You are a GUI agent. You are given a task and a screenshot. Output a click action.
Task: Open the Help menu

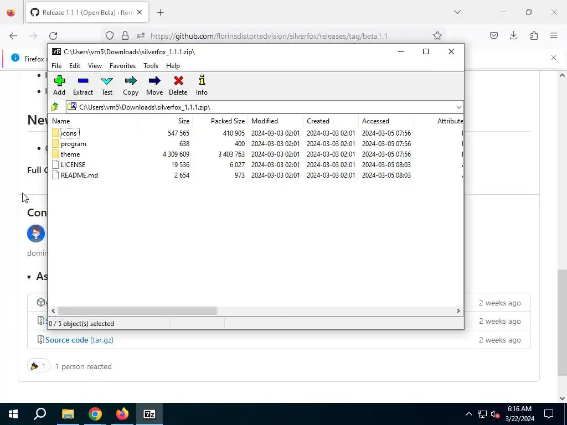tap(173, 66)
